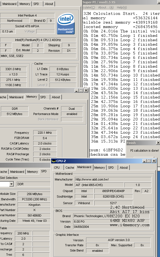Click the instructions field MMX, SSE, SSE2
Image resolution: width=160 pixels, height=257 pixels.
point(38,56)
